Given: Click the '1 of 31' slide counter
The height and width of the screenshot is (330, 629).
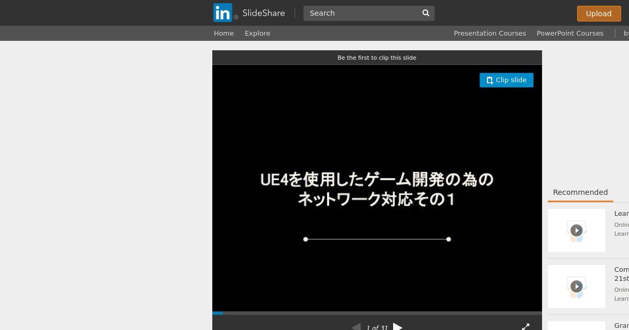Looking at the screenshot, I should (x=377, y=327).
